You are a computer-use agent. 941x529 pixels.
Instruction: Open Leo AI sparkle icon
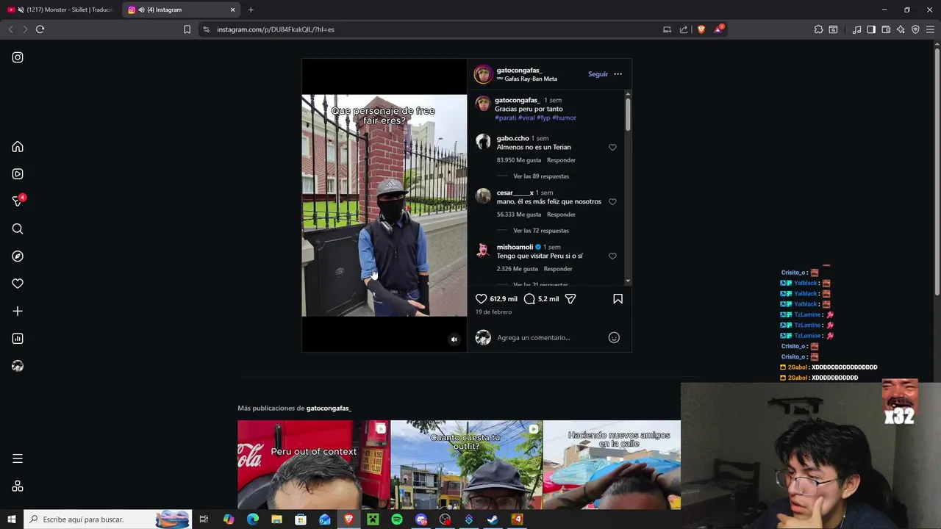click(x=901, y=29)
